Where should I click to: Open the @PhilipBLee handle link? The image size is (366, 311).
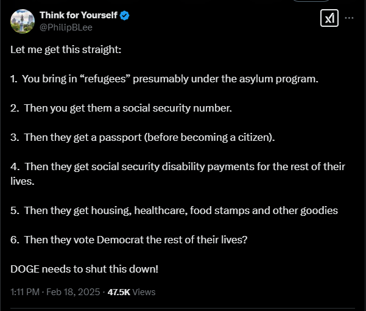[x=66, y=27]
